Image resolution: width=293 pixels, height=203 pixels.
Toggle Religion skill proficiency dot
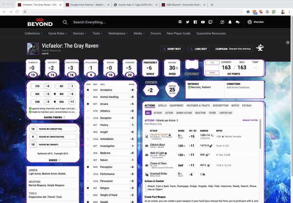coord(88,188)
